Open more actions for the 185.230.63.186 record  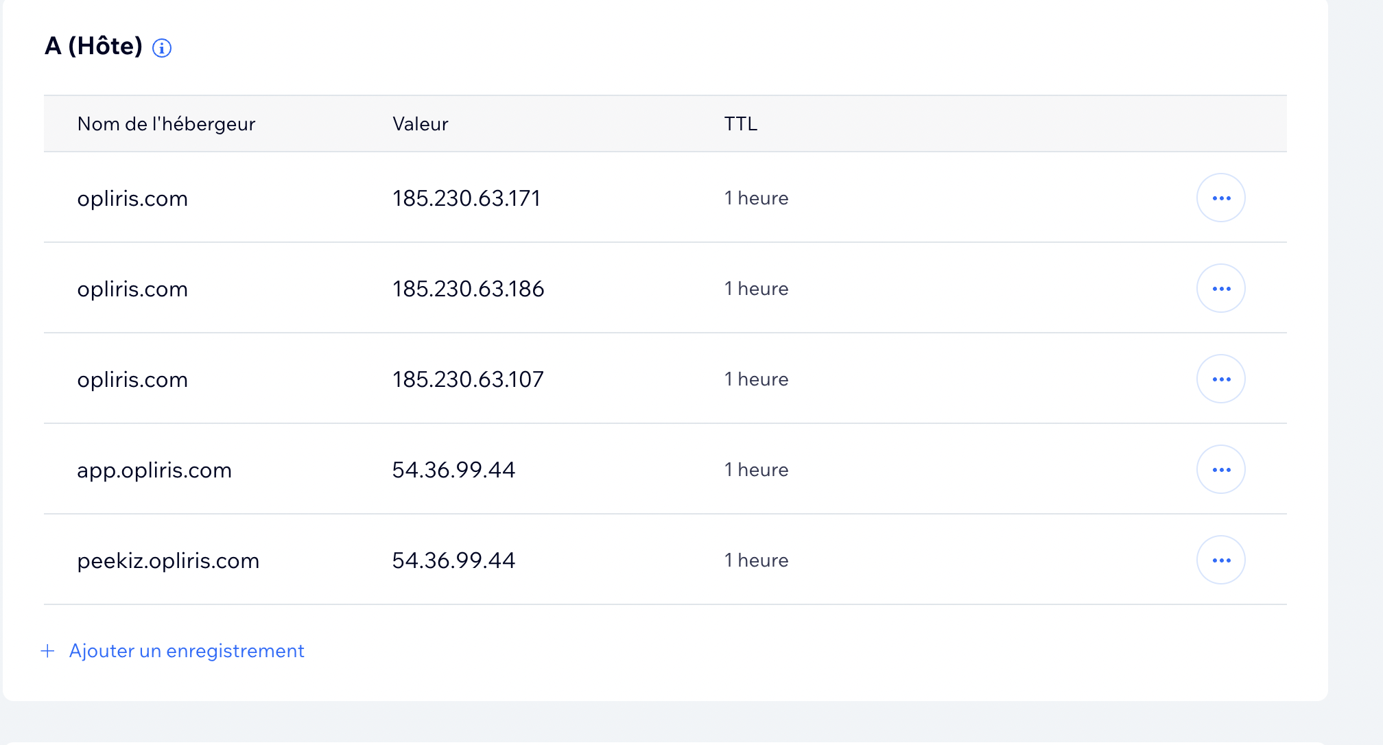tap(1220, 289)
